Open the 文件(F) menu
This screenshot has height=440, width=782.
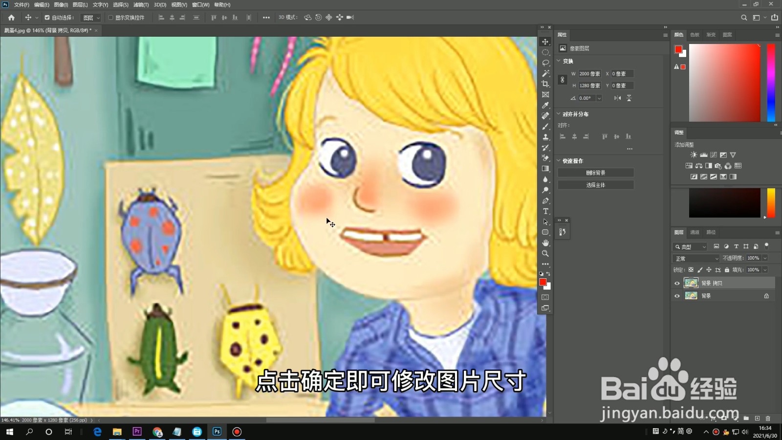click(x=22, y=5)
